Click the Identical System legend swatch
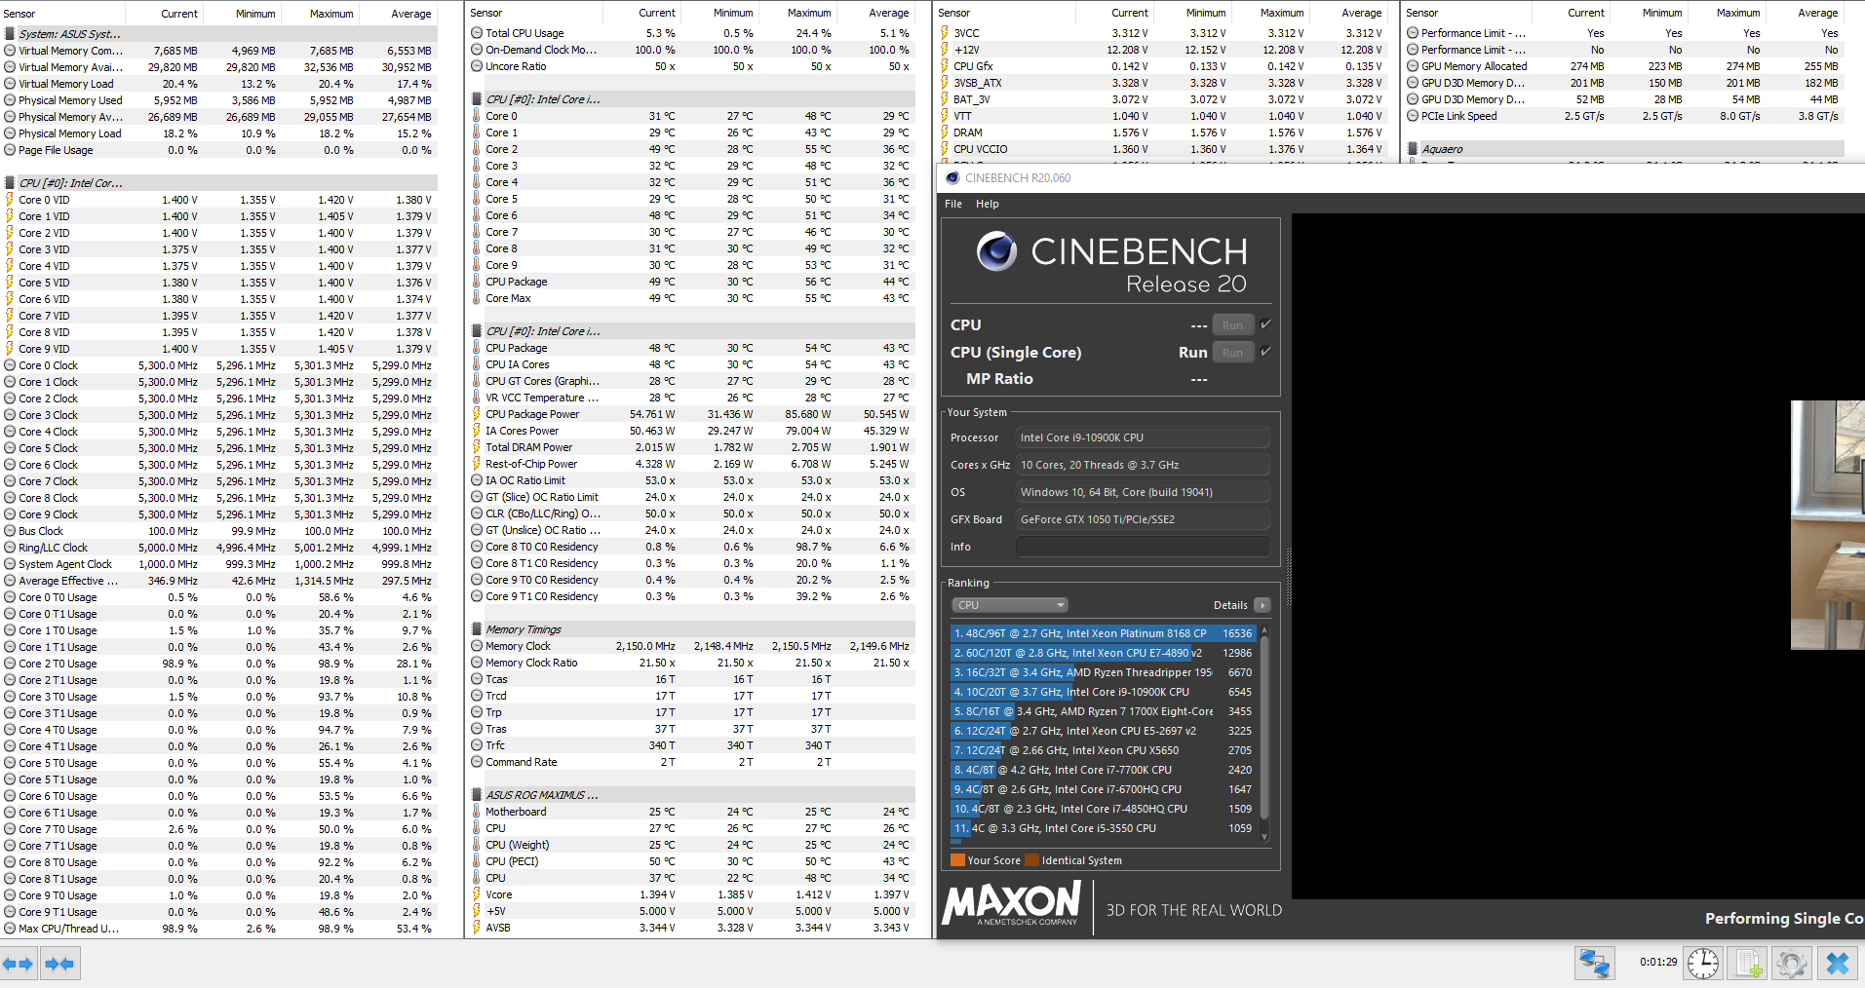This screenshot has height=988, width=1865. click(1031, 860)
